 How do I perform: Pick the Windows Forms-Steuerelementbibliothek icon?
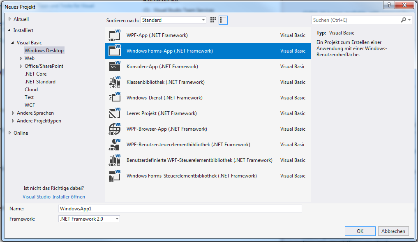[x=114, y=176]
